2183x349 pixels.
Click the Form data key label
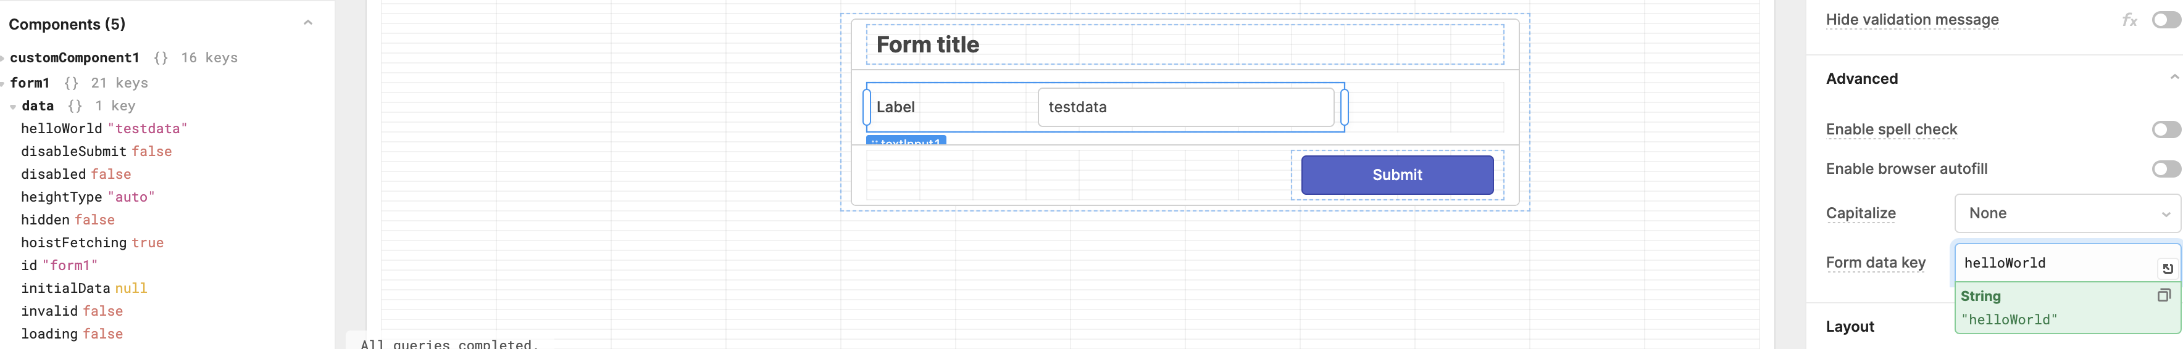(x=1876, y=263)
